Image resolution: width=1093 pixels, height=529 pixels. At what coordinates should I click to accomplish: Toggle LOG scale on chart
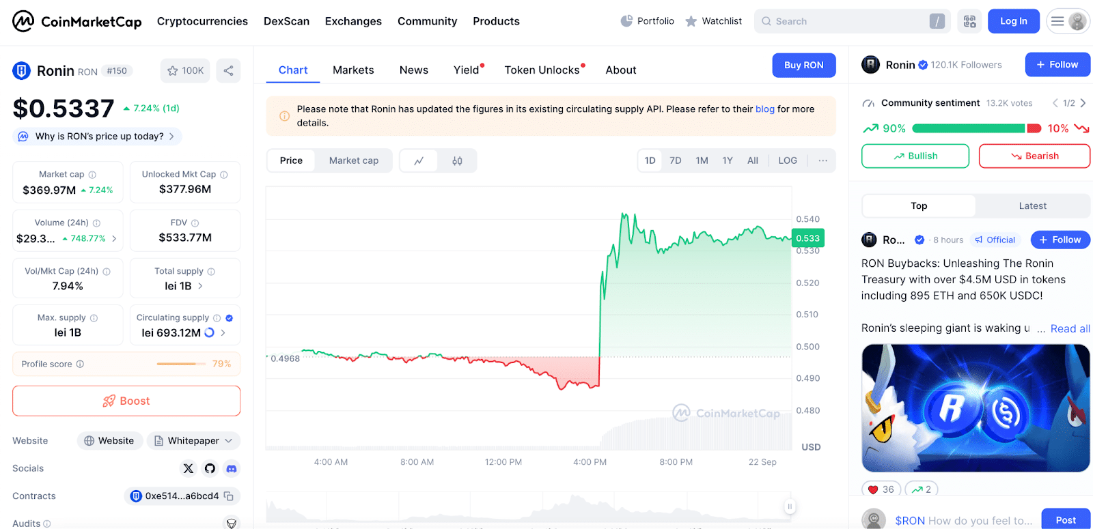[x=787, y=160]
